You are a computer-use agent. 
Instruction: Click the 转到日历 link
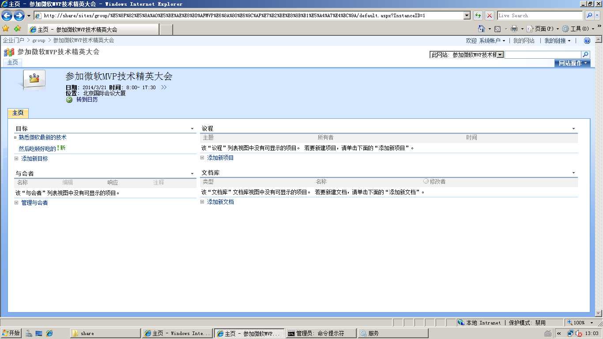[x=87, y=100]
